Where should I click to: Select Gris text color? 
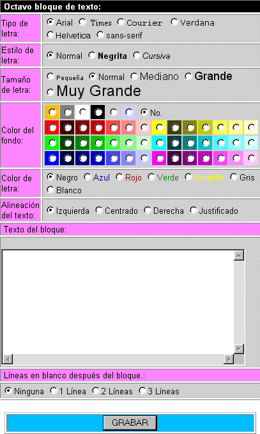point(234,176)
